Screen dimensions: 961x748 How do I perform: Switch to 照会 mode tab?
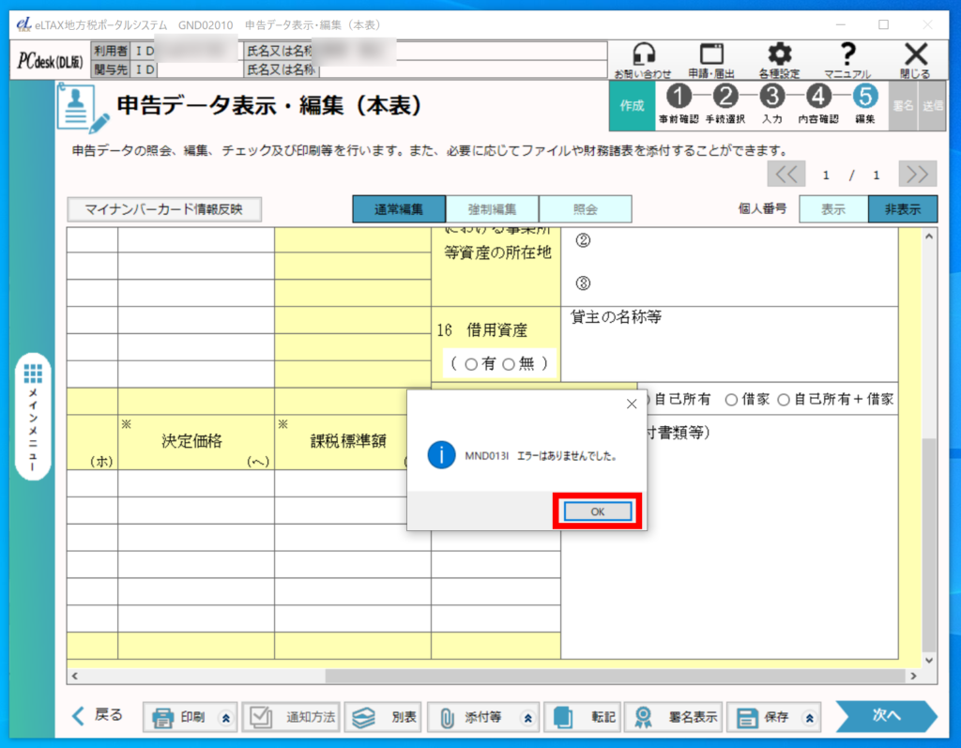pos(585,209)
